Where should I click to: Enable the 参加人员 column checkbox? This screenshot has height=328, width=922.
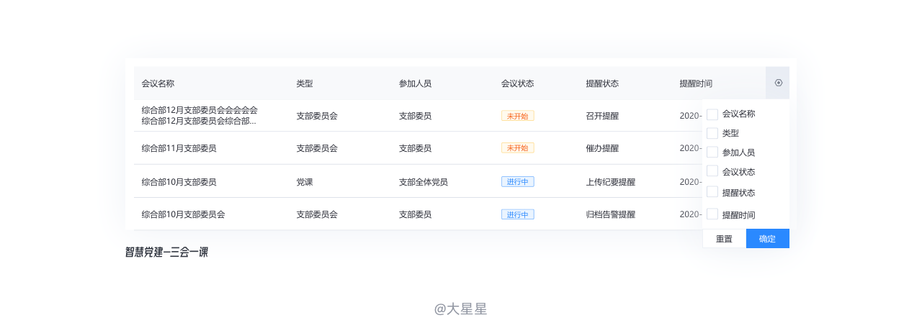tap(712, 152)
